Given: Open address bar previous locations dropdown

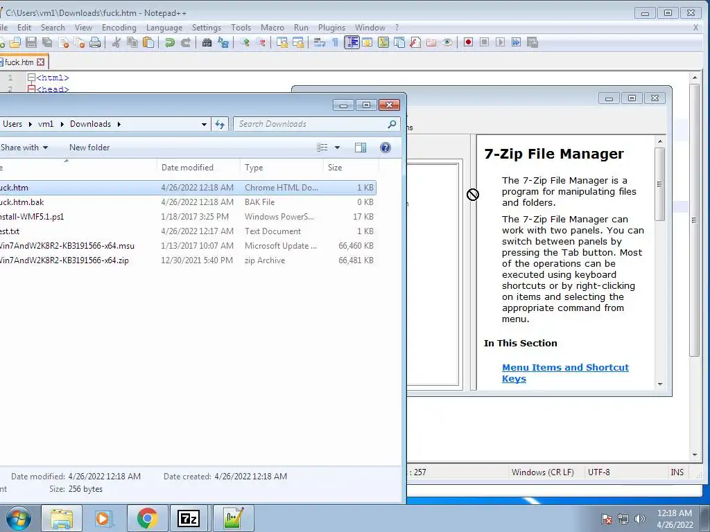Looking at the screenshot, I should [x=204, y=124].
